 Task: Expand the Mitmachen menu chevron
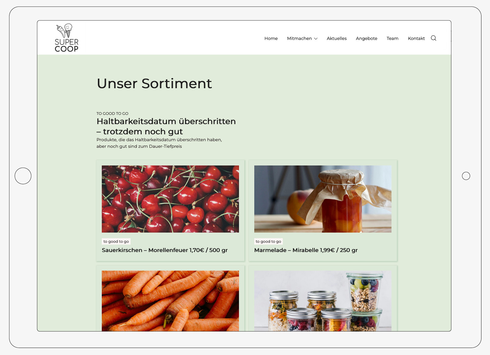point(316,39)
